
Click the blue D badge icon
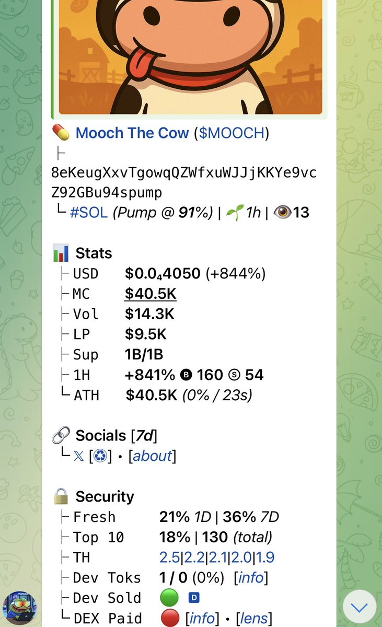194,598
